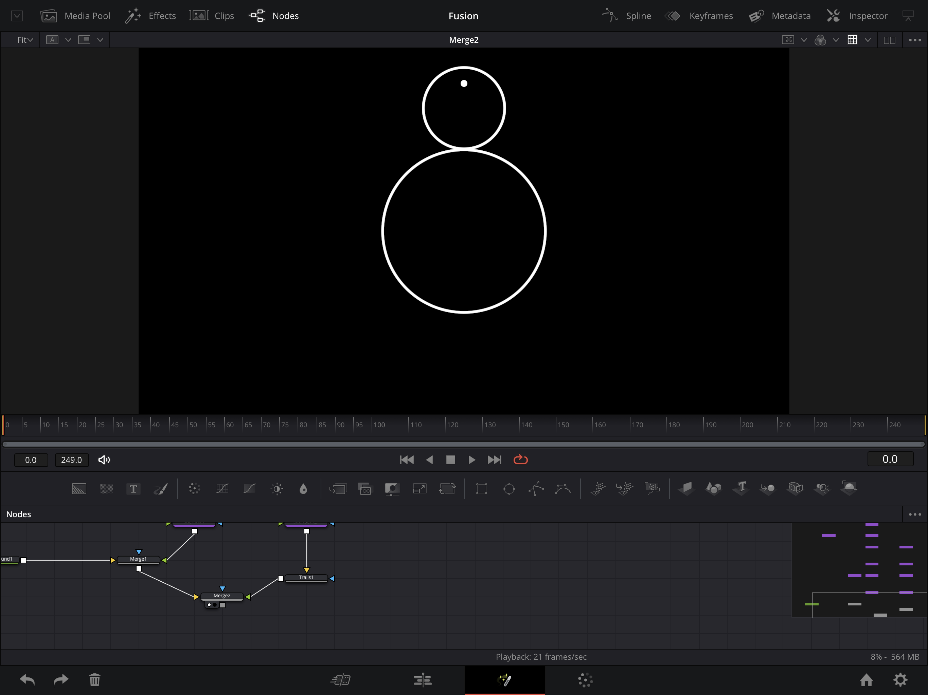Open the Spline editor panel
This screenshot has width=928, height=695.
tap(626, 16)
